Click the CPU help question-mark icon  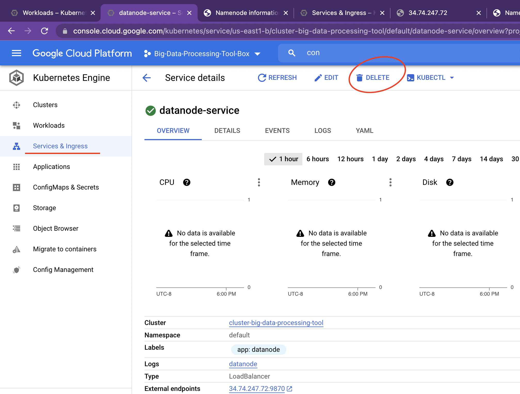point(187,182)
